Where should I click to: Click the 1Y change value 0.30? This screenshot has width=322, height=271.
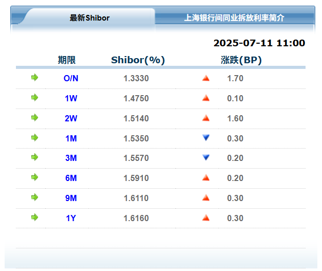[235, 218]
